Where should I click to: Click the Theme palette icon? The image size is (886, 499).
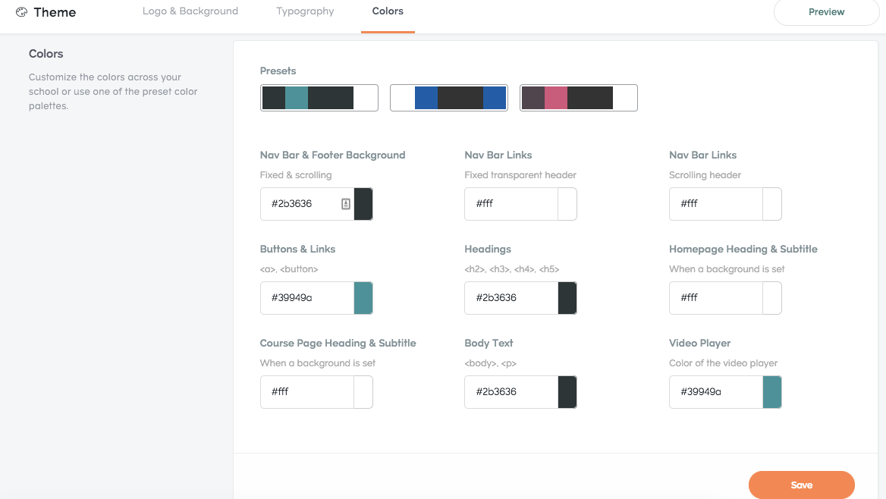(x=21, y=12)
